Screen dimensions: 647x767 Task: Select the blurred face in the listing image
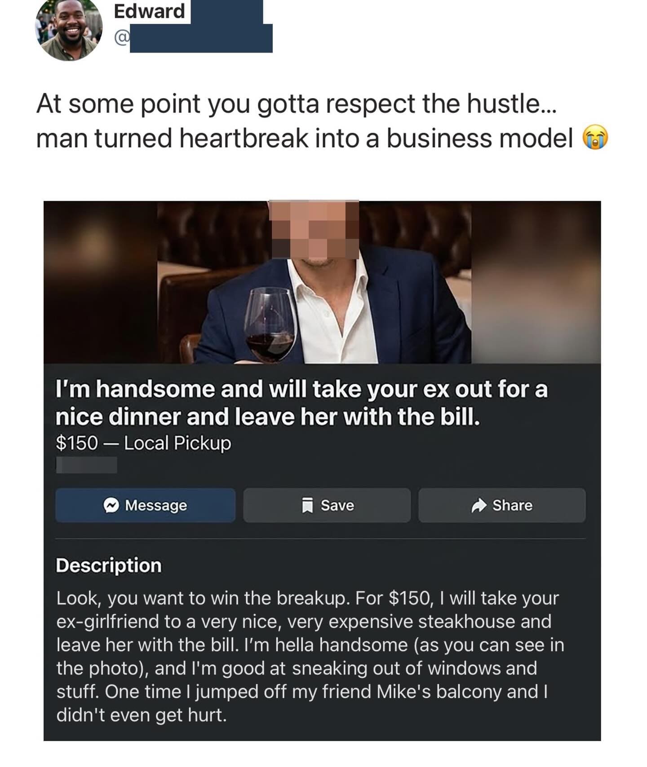click(314, 231)
